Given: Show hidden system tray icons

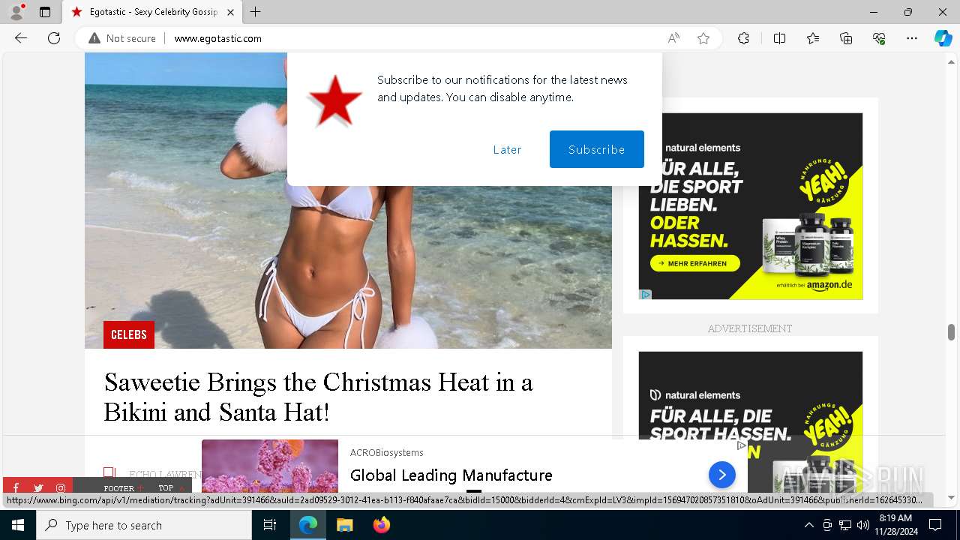Looking at the screenshot, I should tap(808, 525).
